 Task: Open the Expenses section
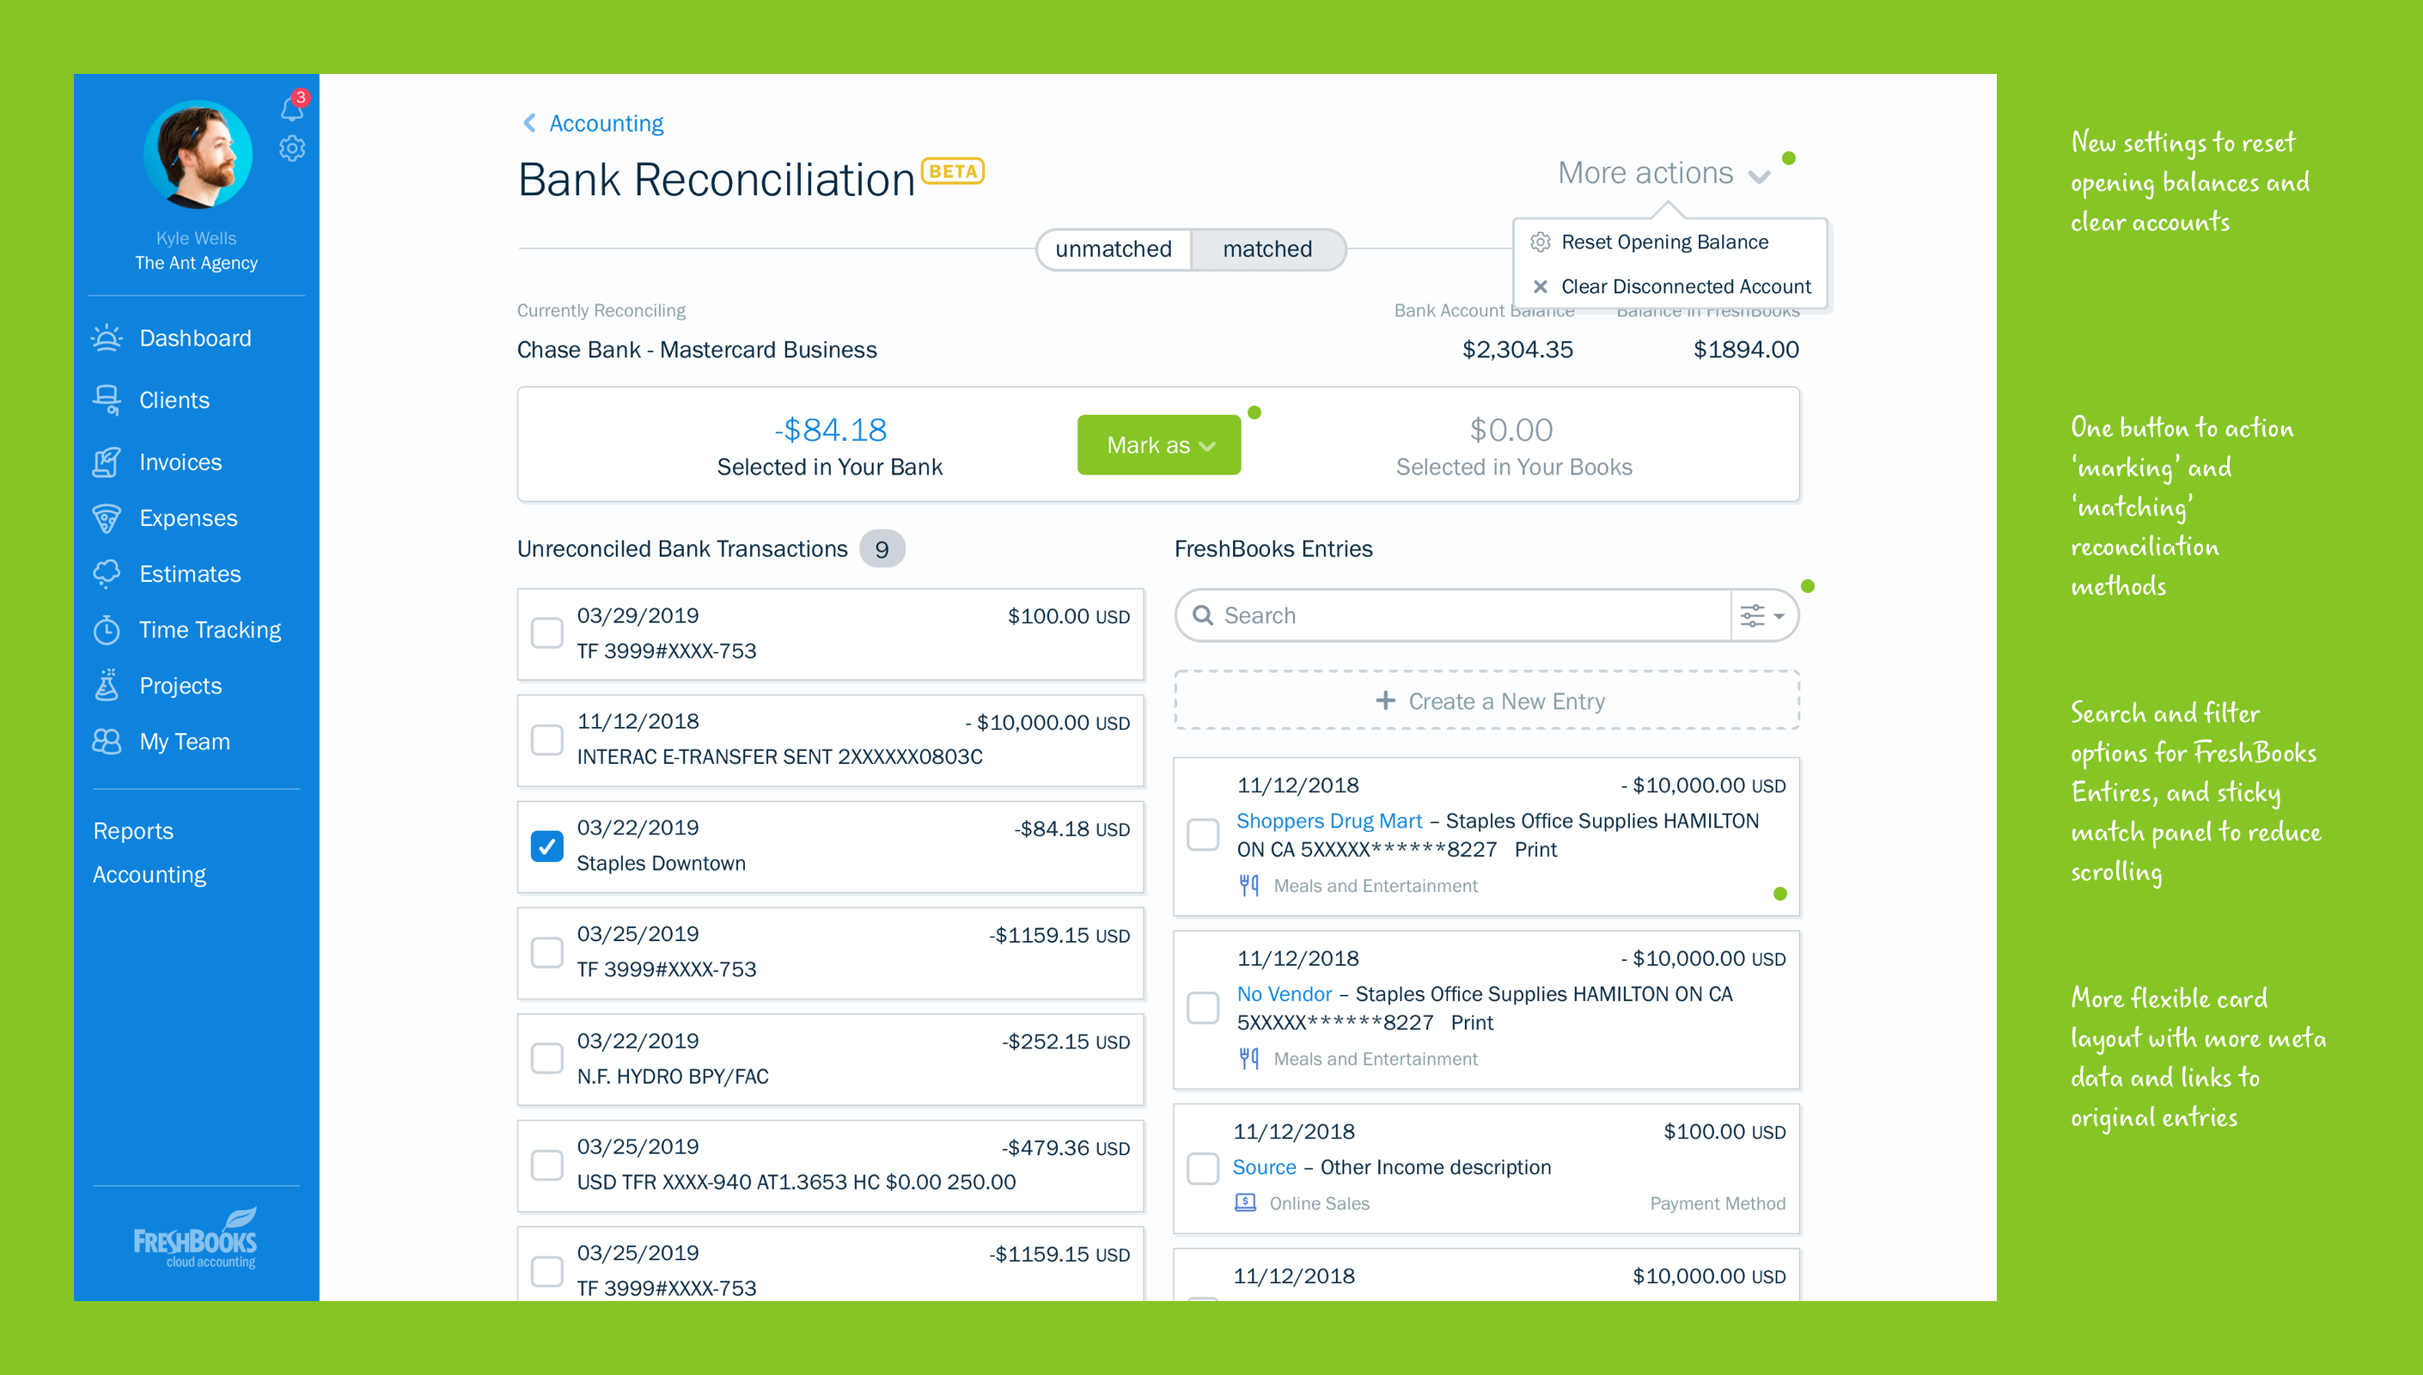[x=187, y=517]
